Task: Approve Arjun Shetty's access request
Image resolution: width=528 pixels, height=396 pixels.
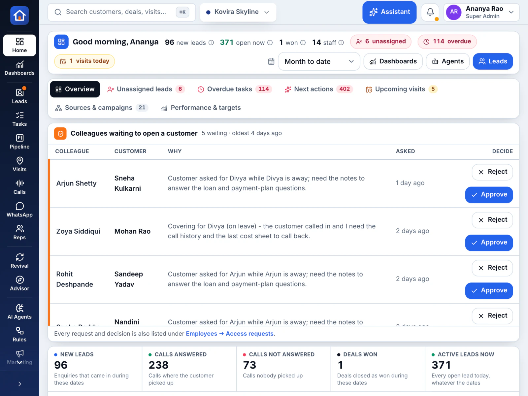Action: [489, 195]
